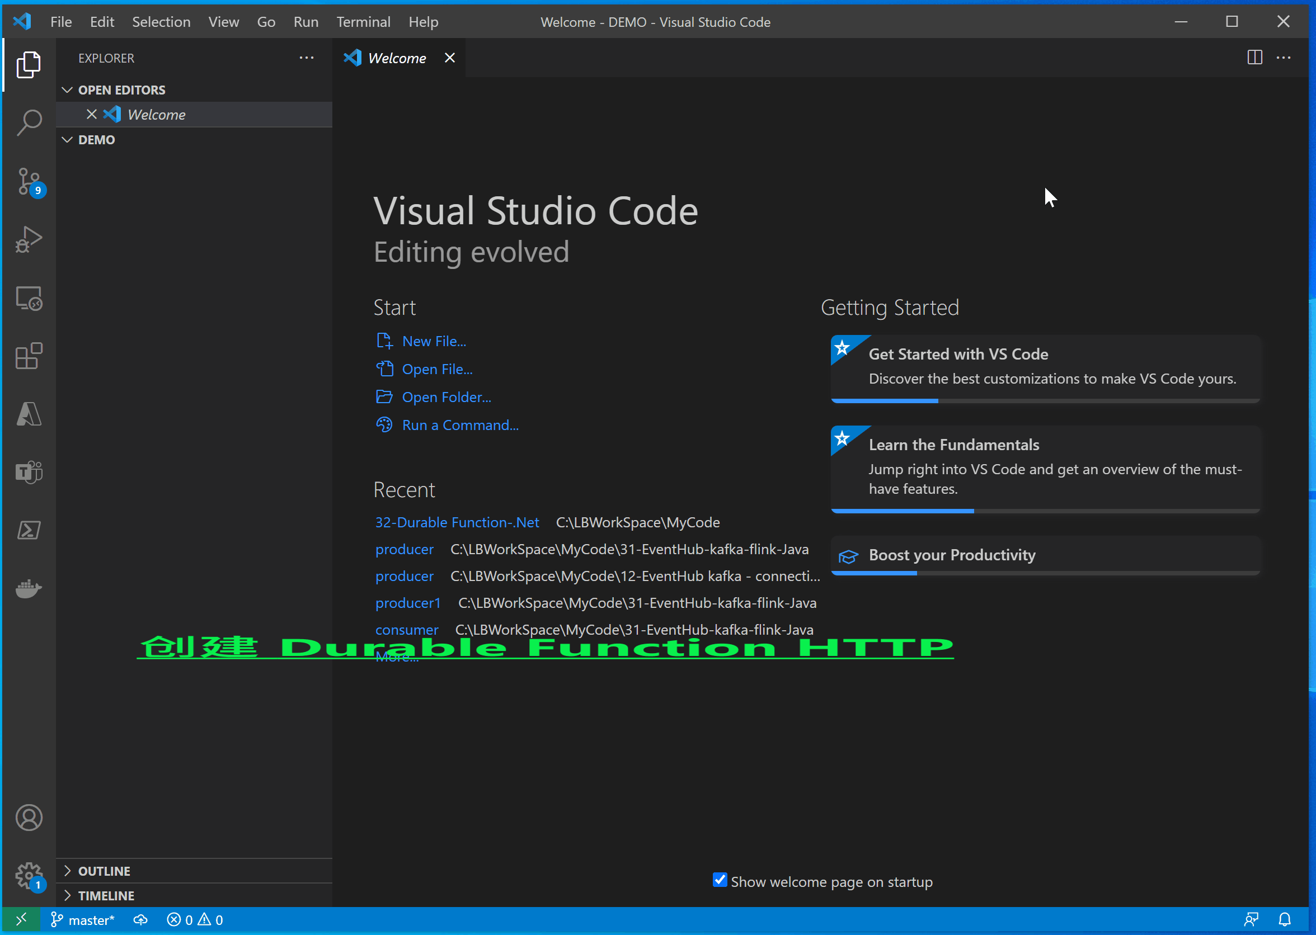Open the Selection menu
This screenshot has width=1316, height=935.
tap(161, 22)
